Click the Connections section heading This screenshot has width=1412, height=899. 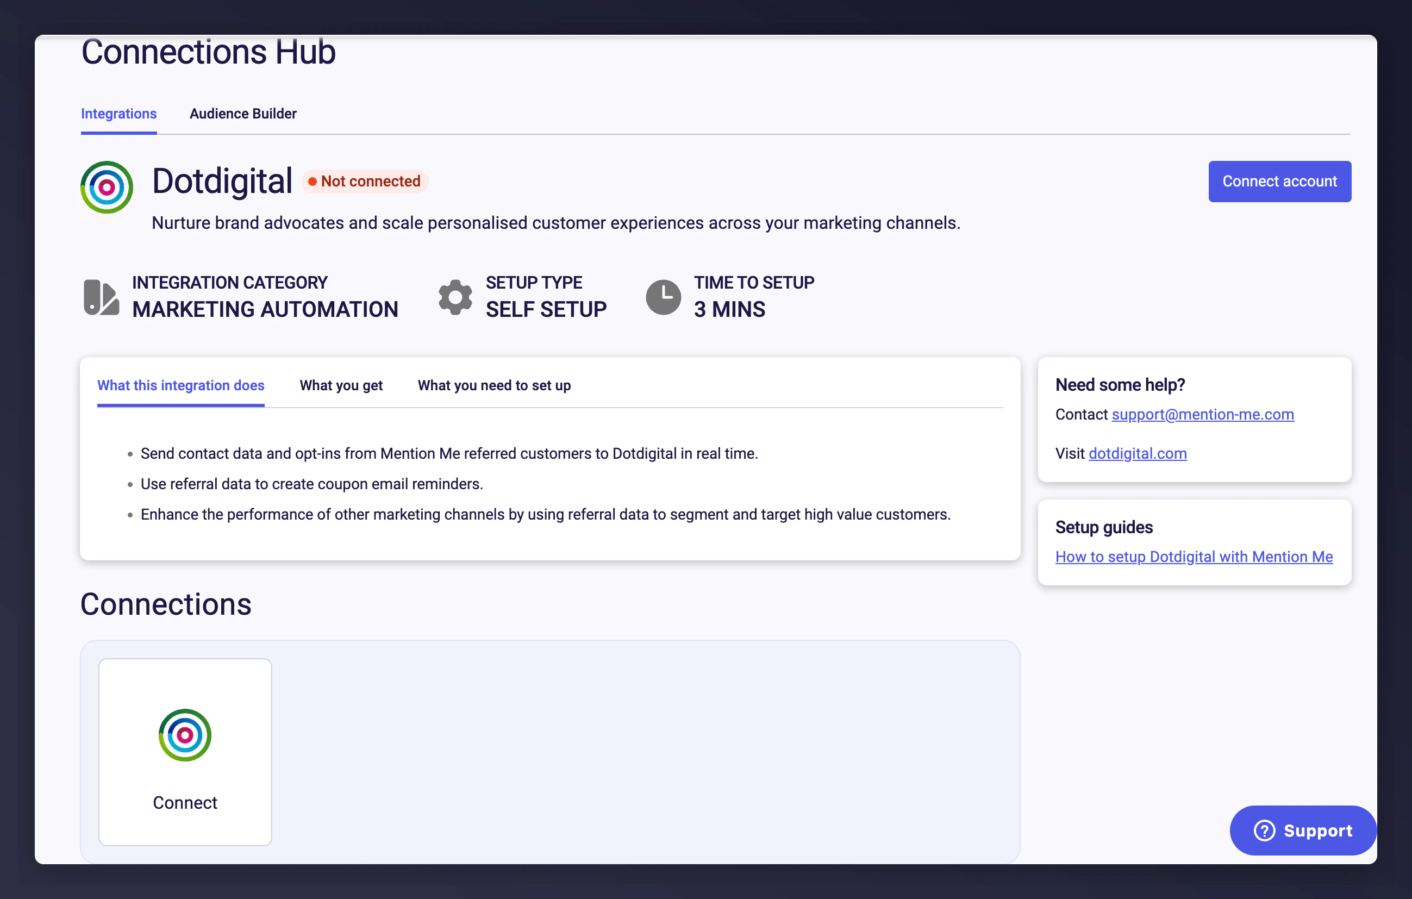pos(166,604)
